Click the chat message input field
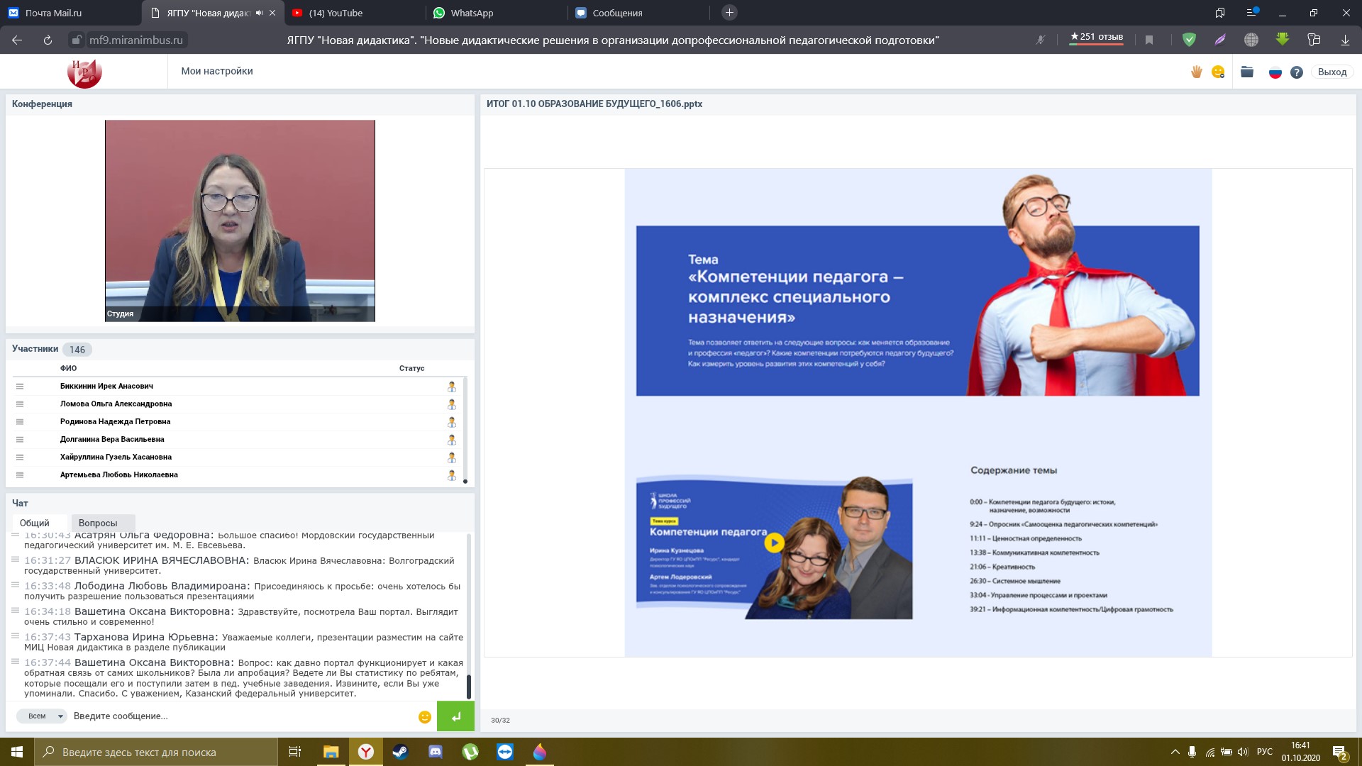1362x766 pixels. pyautogui.click(x=241, y=716)
